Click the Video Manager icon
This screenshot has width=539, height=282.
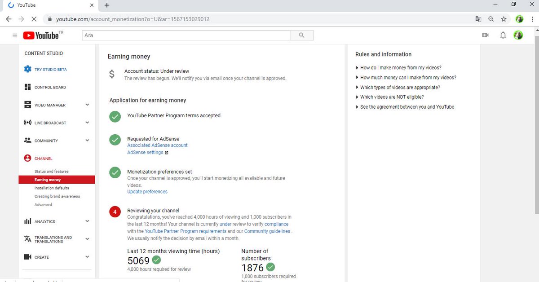(27, 105)
